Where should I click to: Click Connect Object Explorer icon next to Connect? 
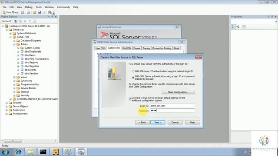tap(16, 21)
